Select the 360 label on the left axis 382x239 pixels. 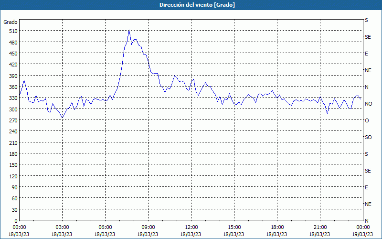pyautogui.click(x=13, y=87)
